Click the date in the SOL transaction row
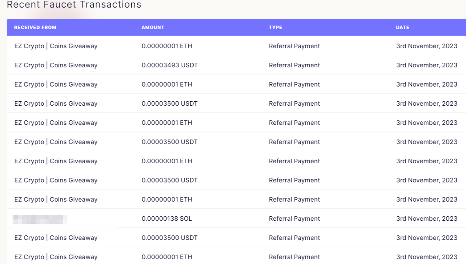Image resolution: width=466 pixels, height=264 pixels. click(x=426, y=219)
